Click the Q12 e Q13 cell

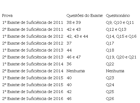tap(116, 30)
